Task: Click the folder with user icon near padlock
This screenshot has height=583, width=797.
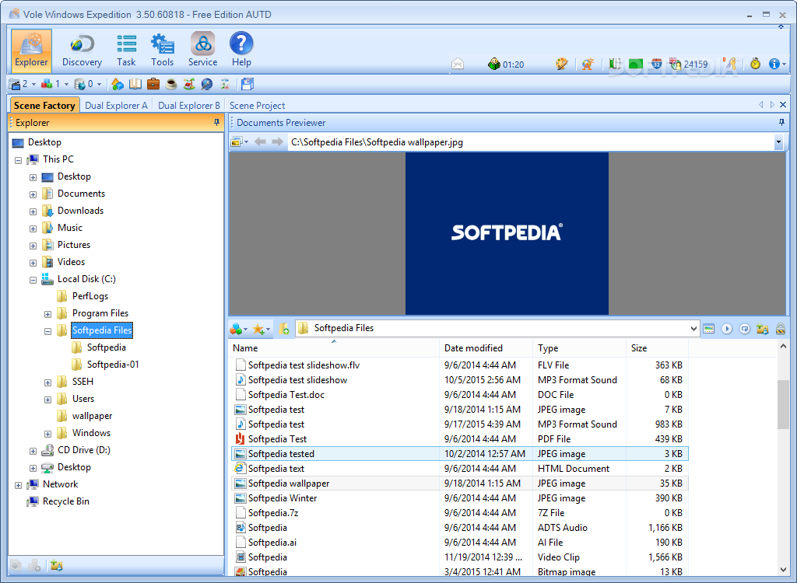Action: pyautogui.click(x=763, y=329)
